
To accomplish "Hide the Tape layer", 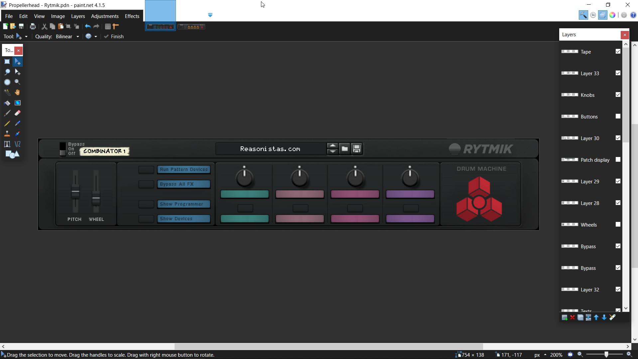I will click(618, 52).
